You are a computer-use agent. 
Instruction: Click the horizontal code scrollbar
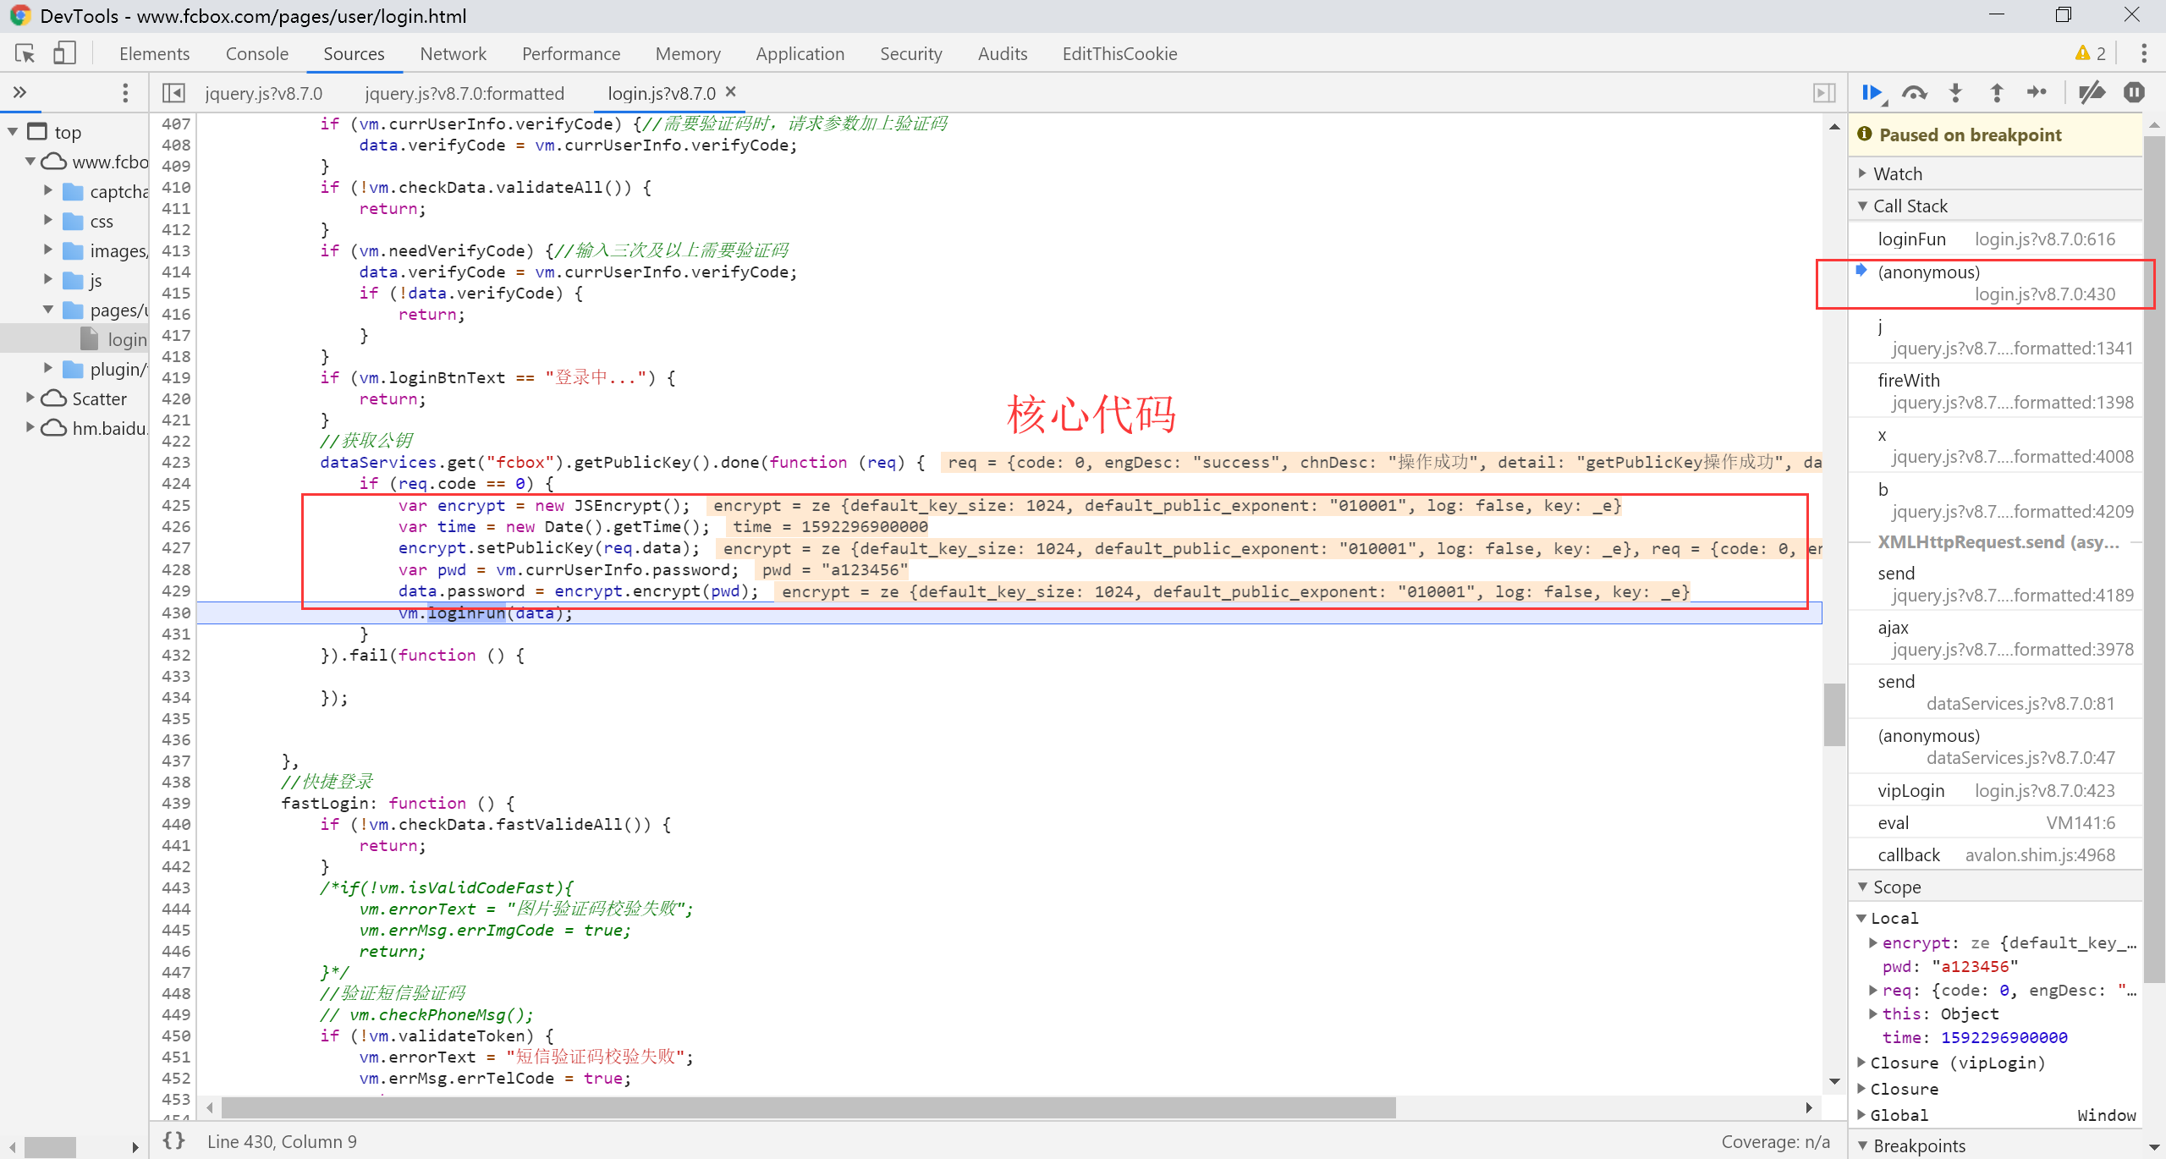coord(808,1107)
